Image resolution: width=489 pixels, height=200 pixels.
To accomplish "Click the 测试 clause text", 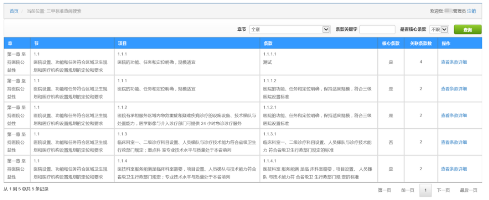I will [x=268, y=62].
